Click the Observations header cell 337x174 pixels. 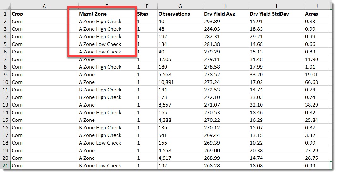tap(180, 14)
